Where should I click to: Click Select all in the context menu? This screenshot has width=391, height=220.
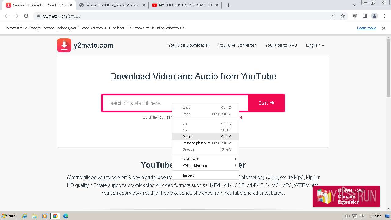tap(206, 149)
